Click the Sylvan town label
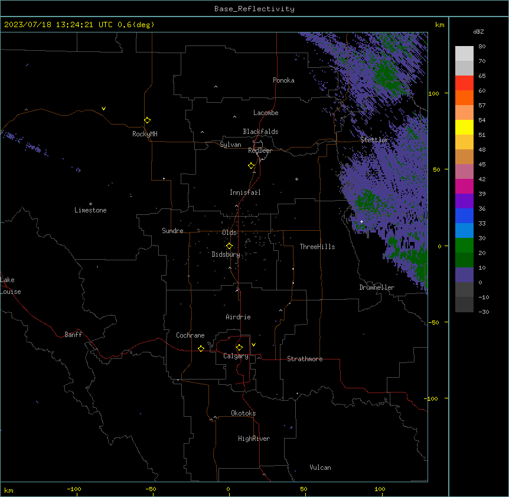 coord(230,145)
